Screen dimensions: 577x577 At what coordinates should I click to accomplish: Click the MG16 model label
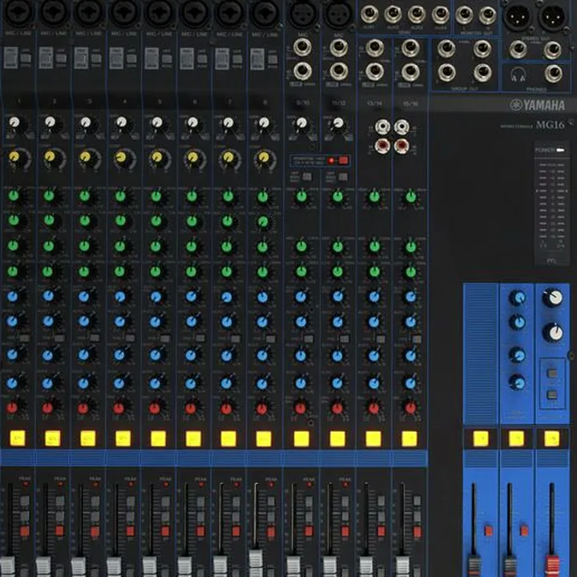(550, 125)
